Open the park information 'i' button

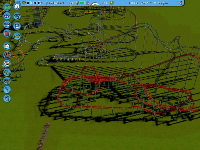(17, 6)
